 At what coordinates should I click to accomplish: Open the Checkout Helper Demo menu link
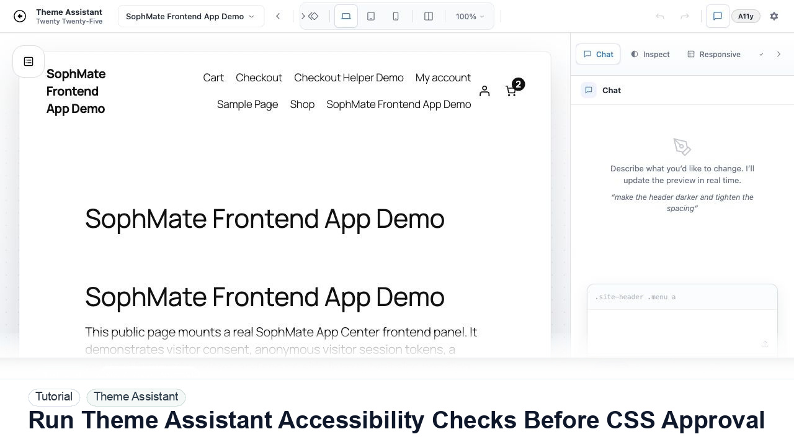[349, 78]
